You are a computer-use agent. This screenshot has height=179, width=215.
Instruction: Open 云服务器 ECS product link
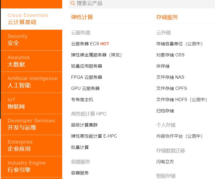[85, 44]
